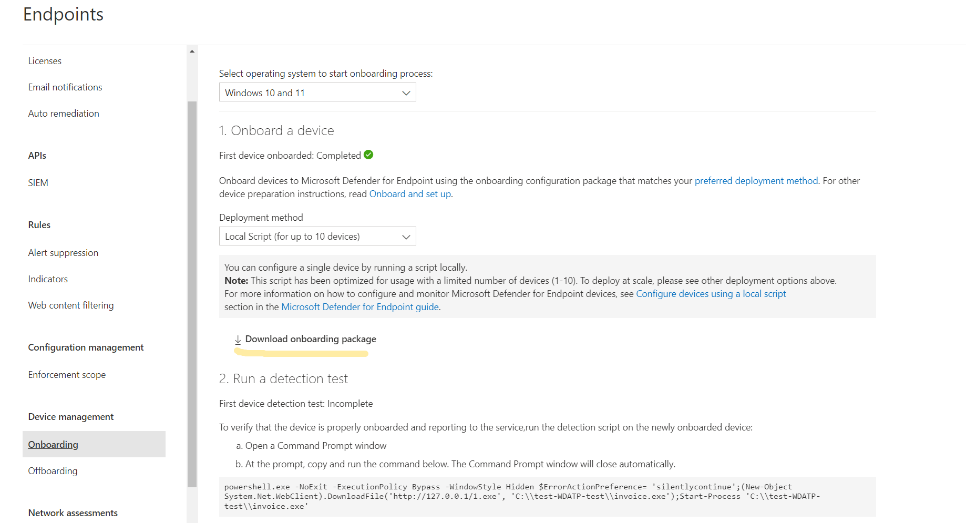Follow the preferred deployment method link
The image size is (966, 523).
756,181
